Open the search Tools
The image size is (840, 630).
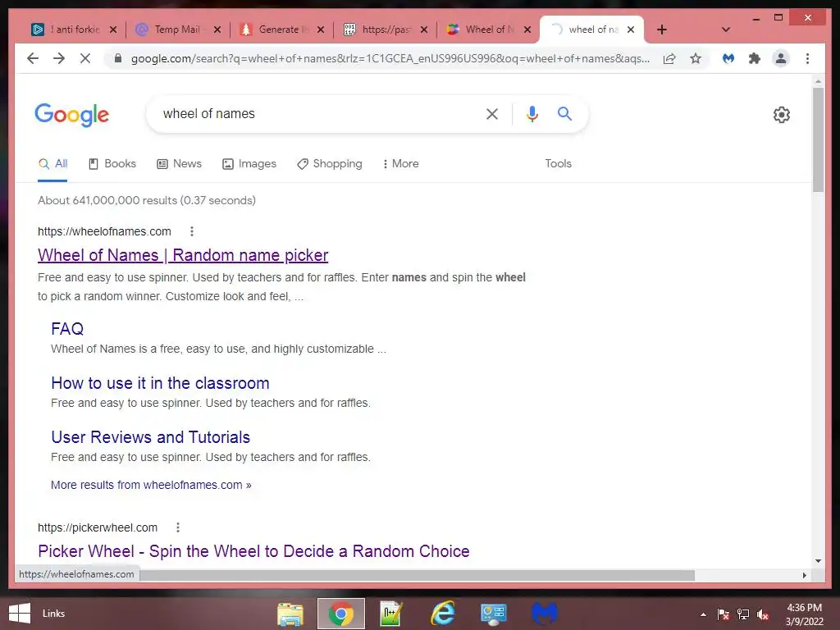coord(558,164)
